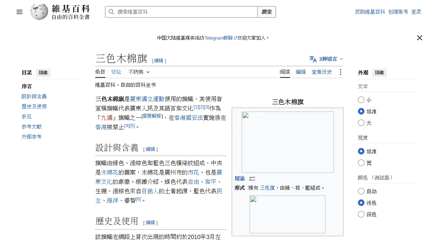
Task: Select light color mode 浅色
Action: tap(361, 203)
